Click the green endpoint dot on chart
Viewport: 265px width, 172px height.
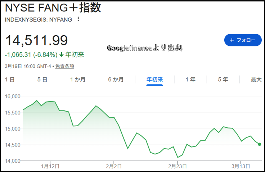click(x=260, y=144)
